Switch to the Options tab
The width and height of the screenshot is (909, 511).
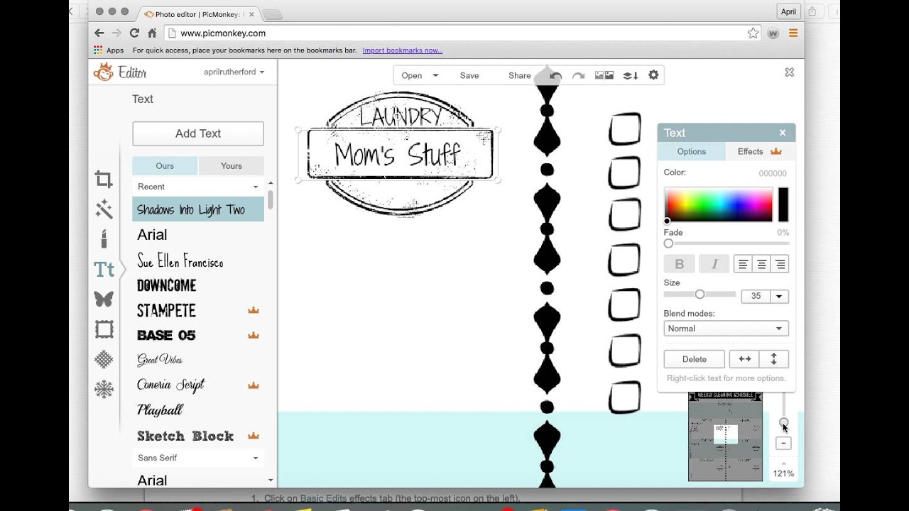(692, 151)
